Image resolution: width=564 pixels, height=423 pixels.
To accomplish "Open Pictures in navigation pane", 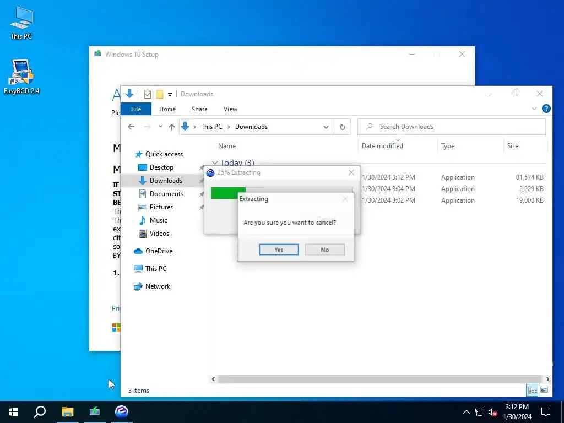I will click(x=161, y=207).
